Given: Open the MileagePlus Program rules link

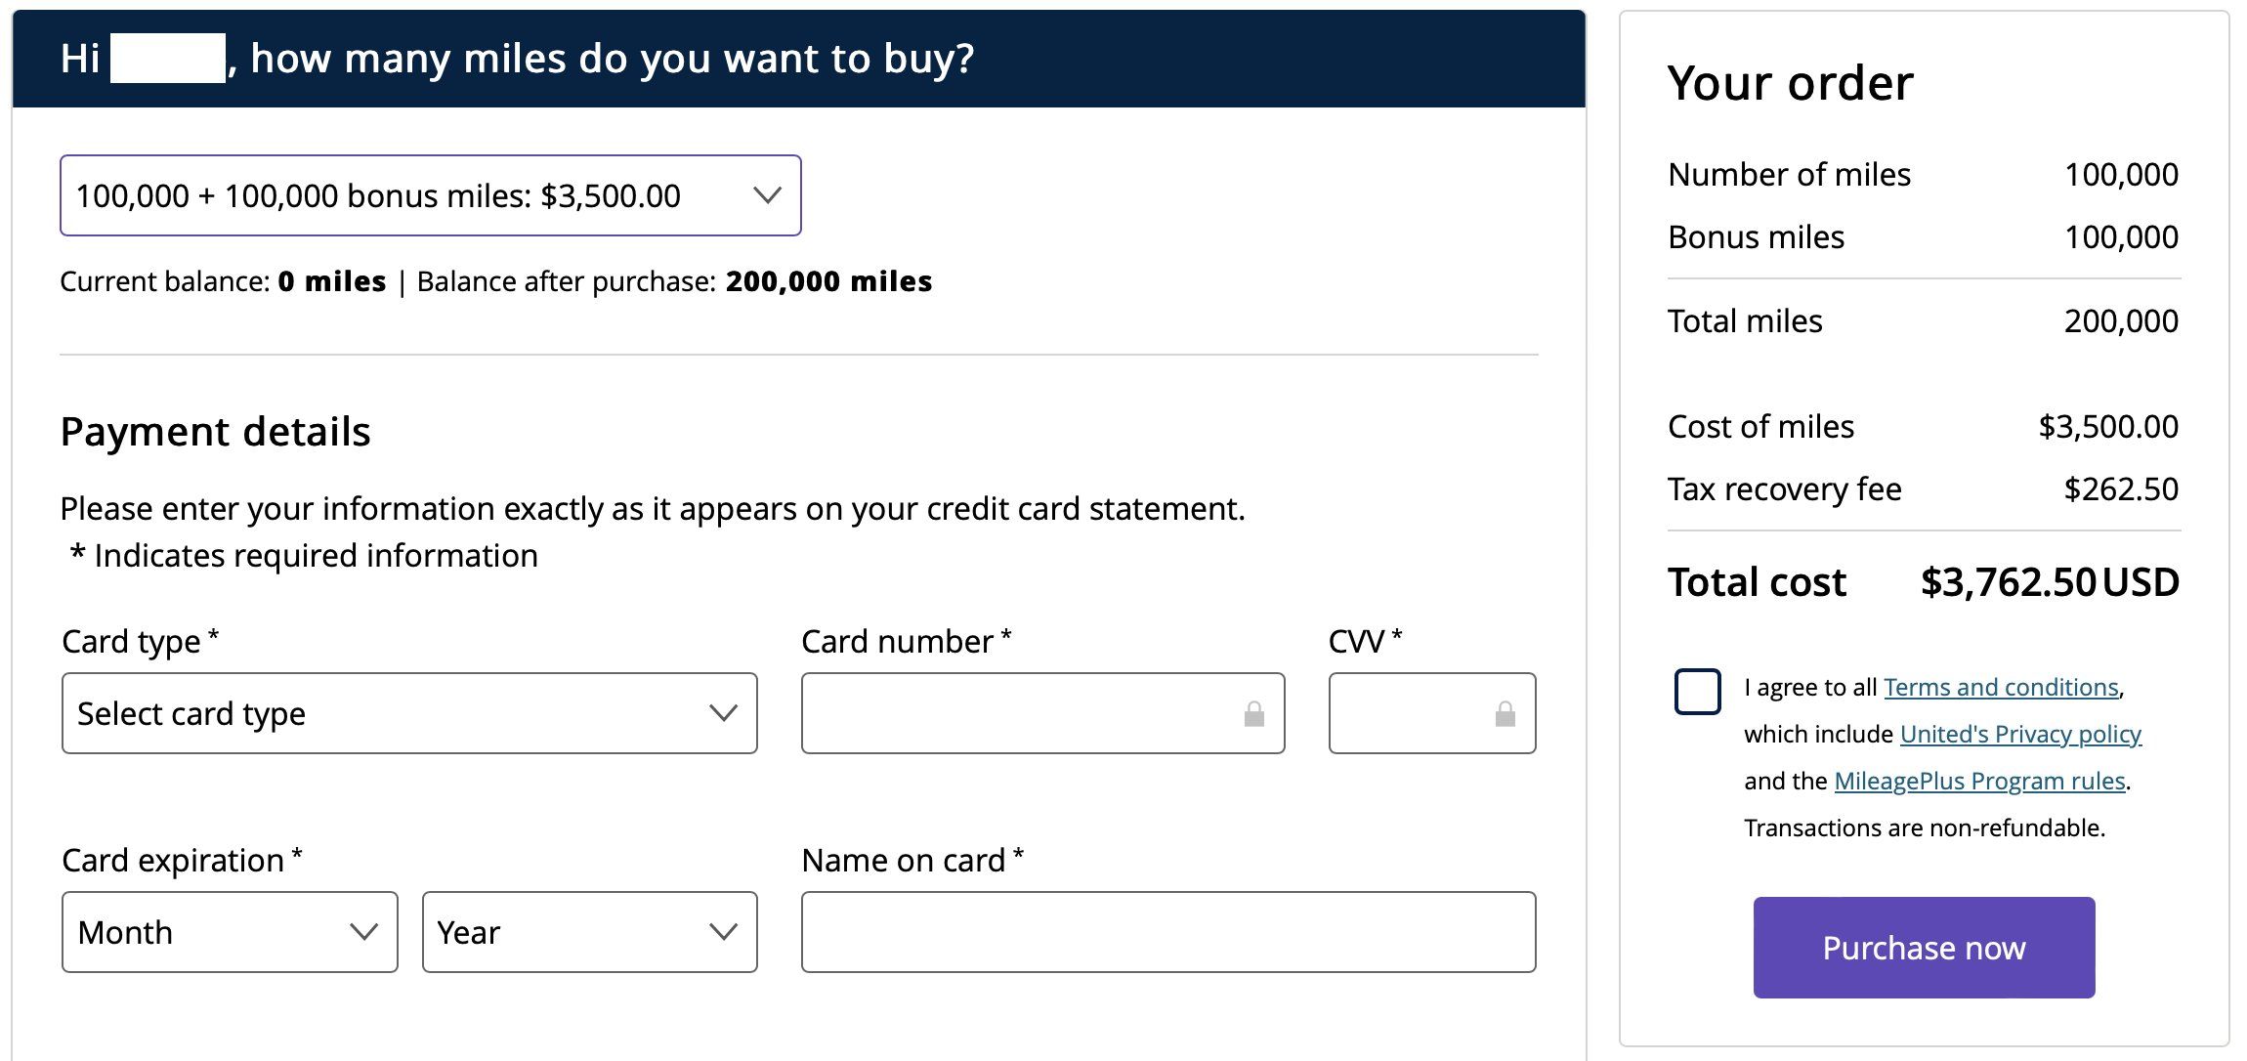Looking at the screenshot, I should click(1979, 782).
